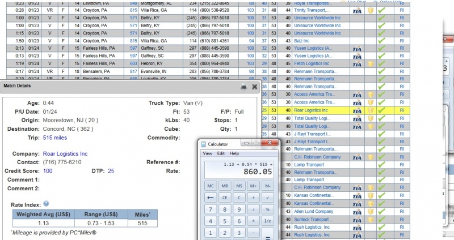Open Roar Logistics Inc link in Match Details
The height and width of the screenshot is (240, 454).
coord(65,154)
